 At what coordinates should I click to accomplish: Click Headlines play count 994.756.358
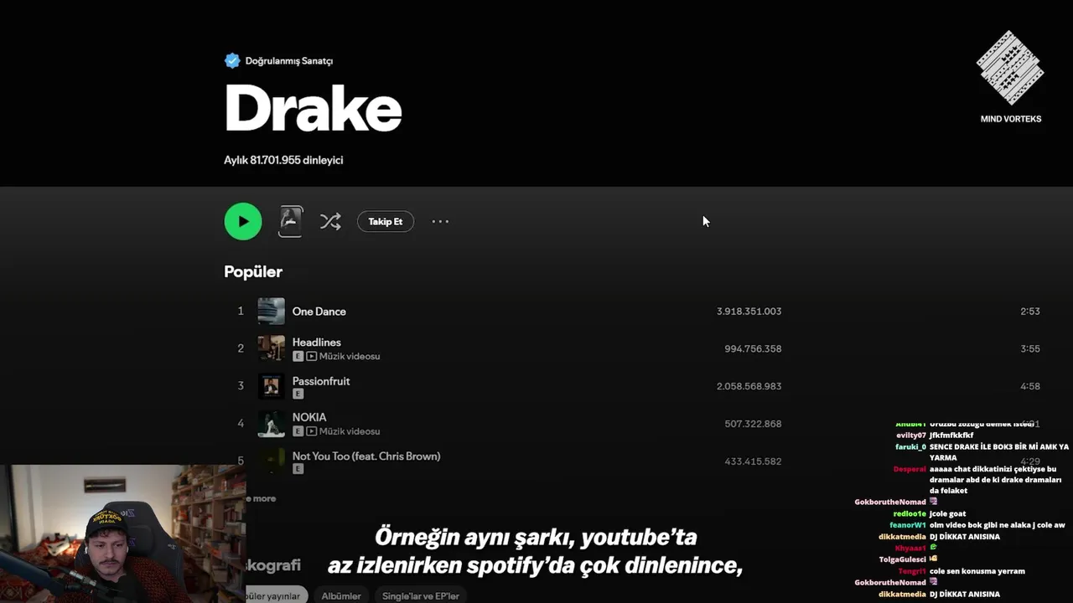(753, 348)
